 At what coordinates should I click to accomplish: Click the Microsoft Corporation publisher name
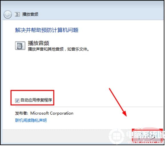[x=52, y=113]
